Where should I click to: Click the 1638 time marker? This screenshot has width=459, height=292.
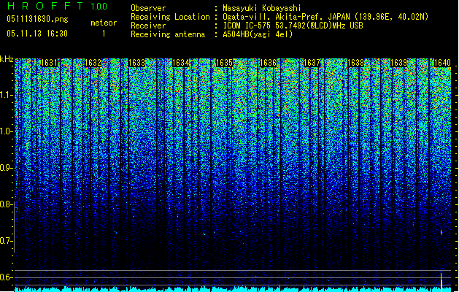[355, 63]
